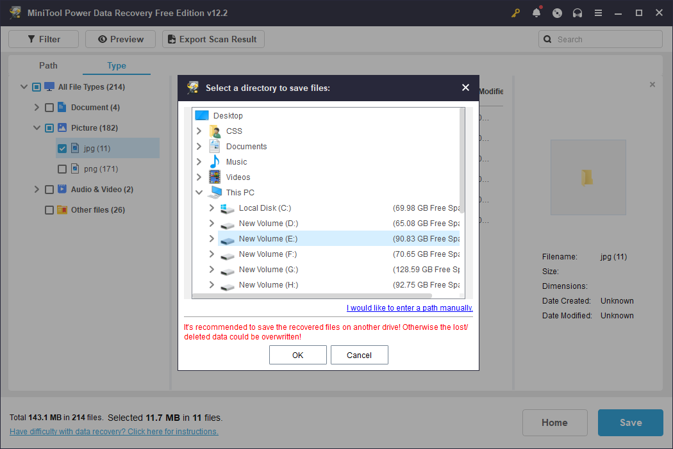This screenshot has width=673, height=449.
Task: Check the png (171) checkbox
Action: coord(62,169)
